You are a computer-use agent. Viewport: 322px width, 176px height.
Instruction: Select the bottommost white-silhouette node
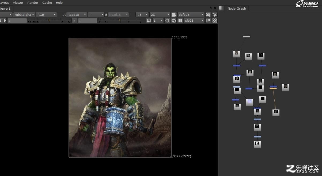(x=257, y=144)
